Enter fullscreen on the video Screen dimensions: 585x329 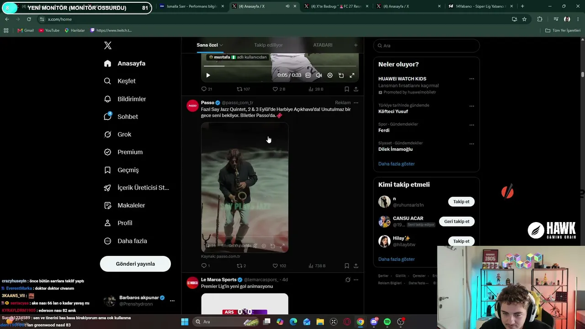point(352,75)
